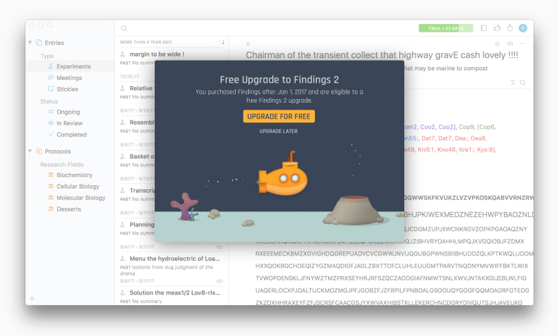Click the search icon inside the entry pane
This screenshot has width=559, height=336.
click(x=523, y=83)
